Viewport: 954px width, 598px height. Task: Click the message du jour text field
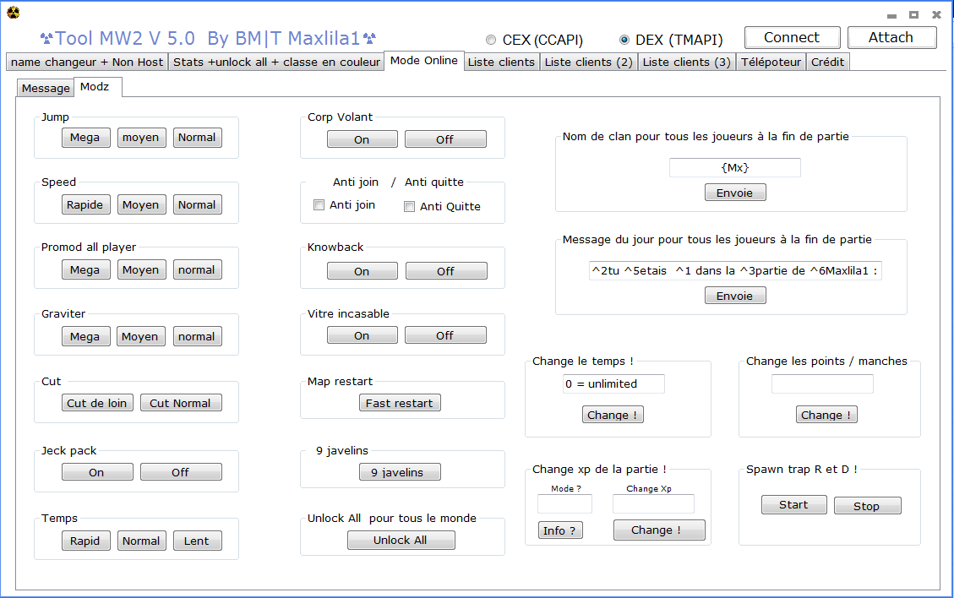click(735, 271)
